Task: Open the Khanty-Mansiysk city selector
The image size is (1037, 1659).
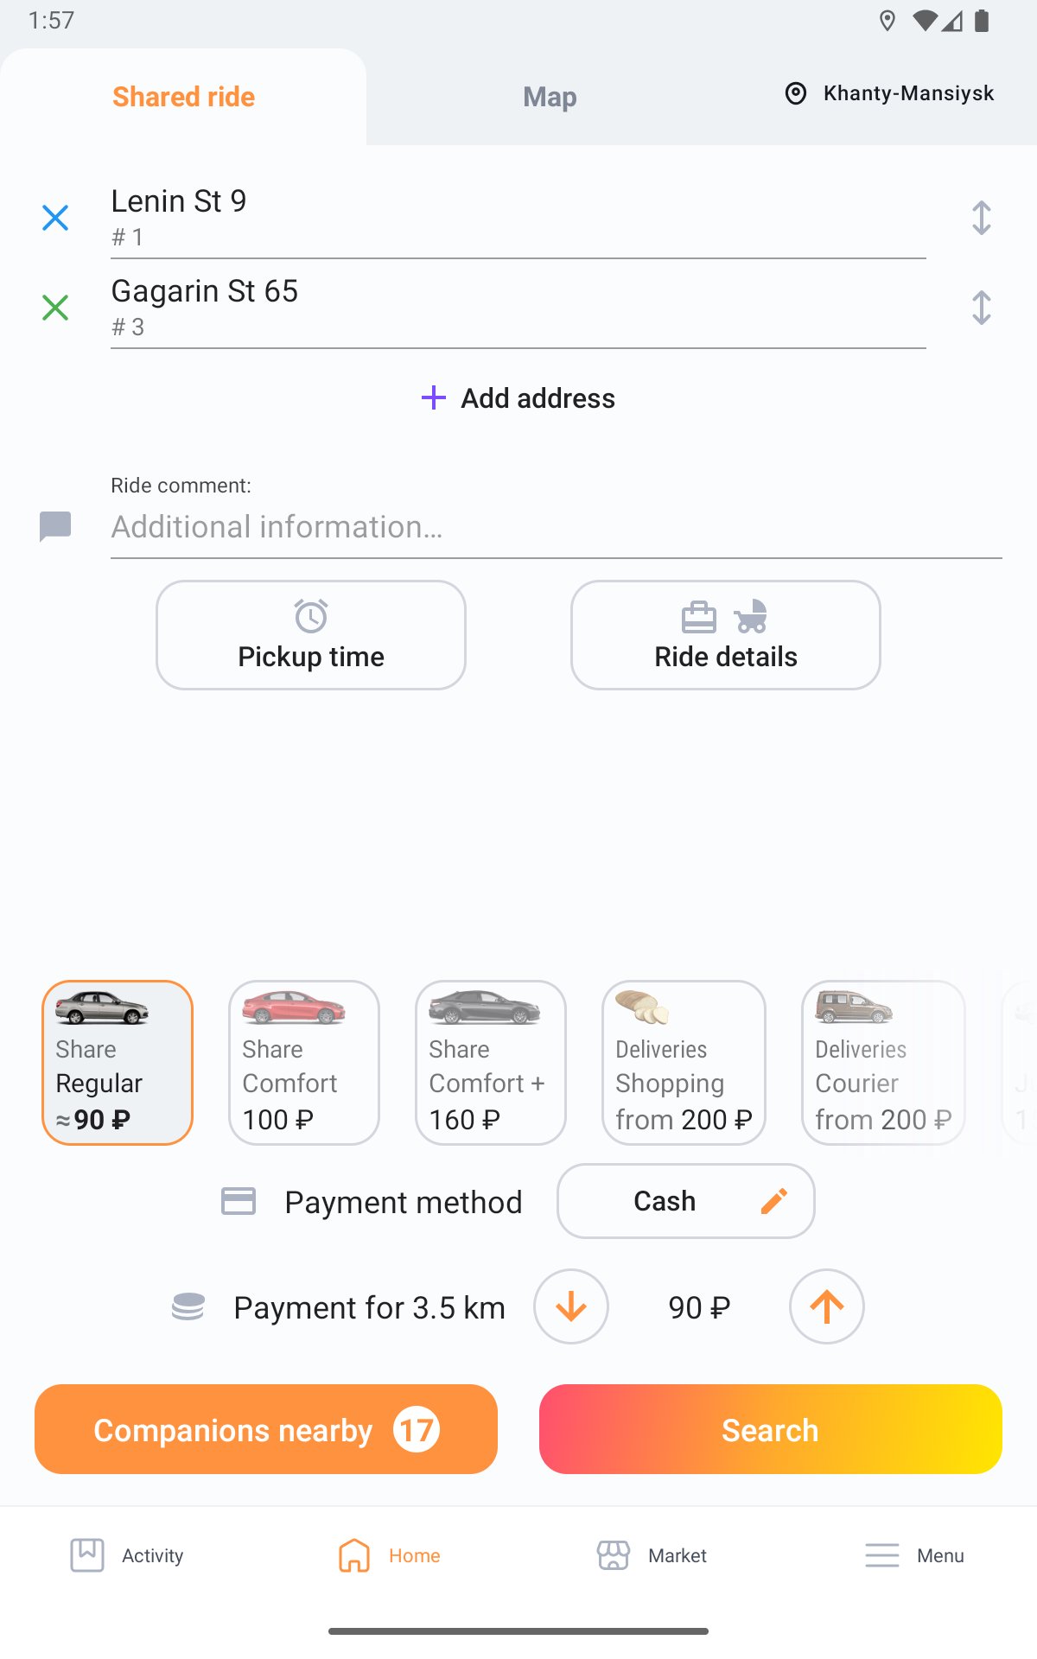Action: [890, 93]
